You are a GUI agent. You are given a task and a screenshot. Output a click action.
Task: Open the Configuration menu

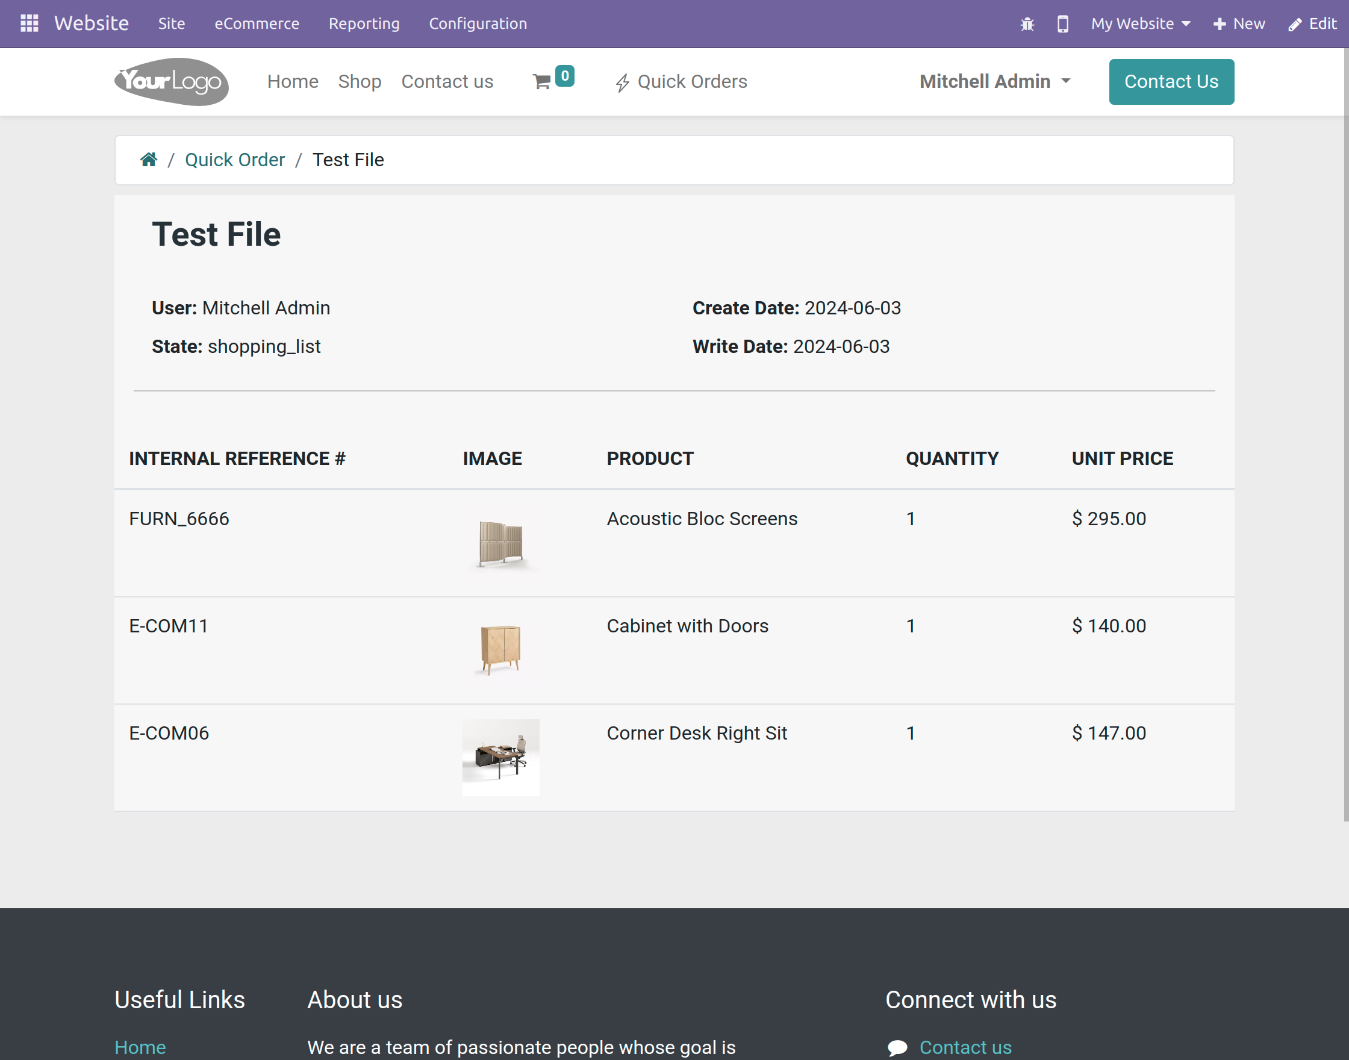point(478,23)
